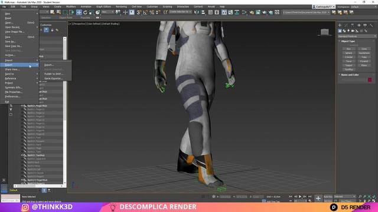Open the reference coordinate system dropdown
378x212 pixels.
(107, 12)
